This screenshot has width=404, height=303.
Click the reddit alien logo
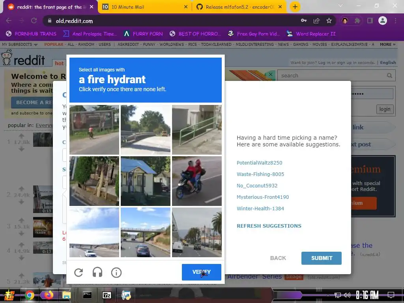[7, 57]
